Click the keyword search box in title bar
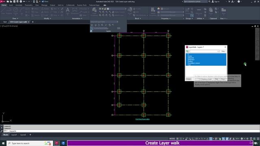This screenshot has width=260, height=146. (195, 2)
